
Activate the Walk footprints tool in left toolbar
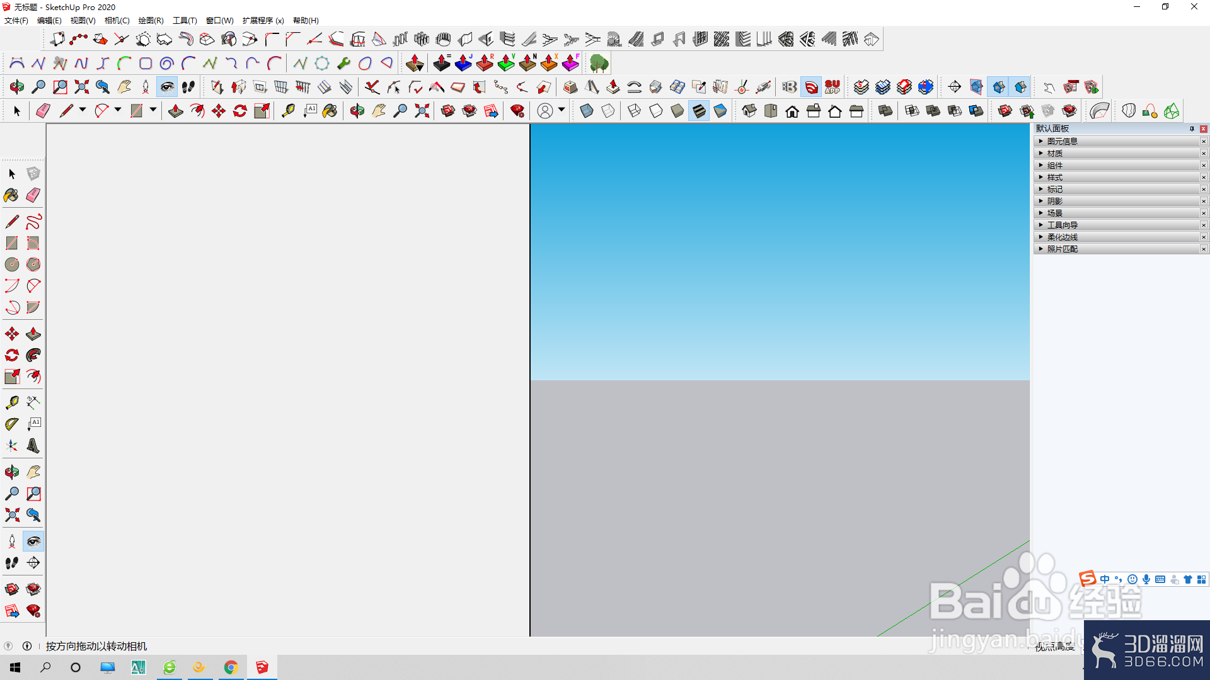[12, 563]
